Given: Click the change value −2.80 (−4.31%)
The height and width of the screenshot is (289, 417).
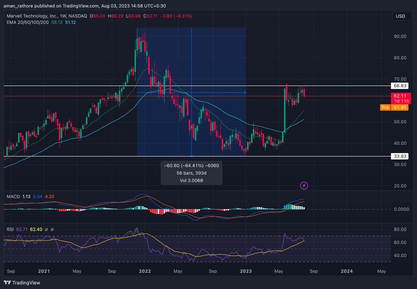Looking at the screenshot, I should click(x=176, y=16).
